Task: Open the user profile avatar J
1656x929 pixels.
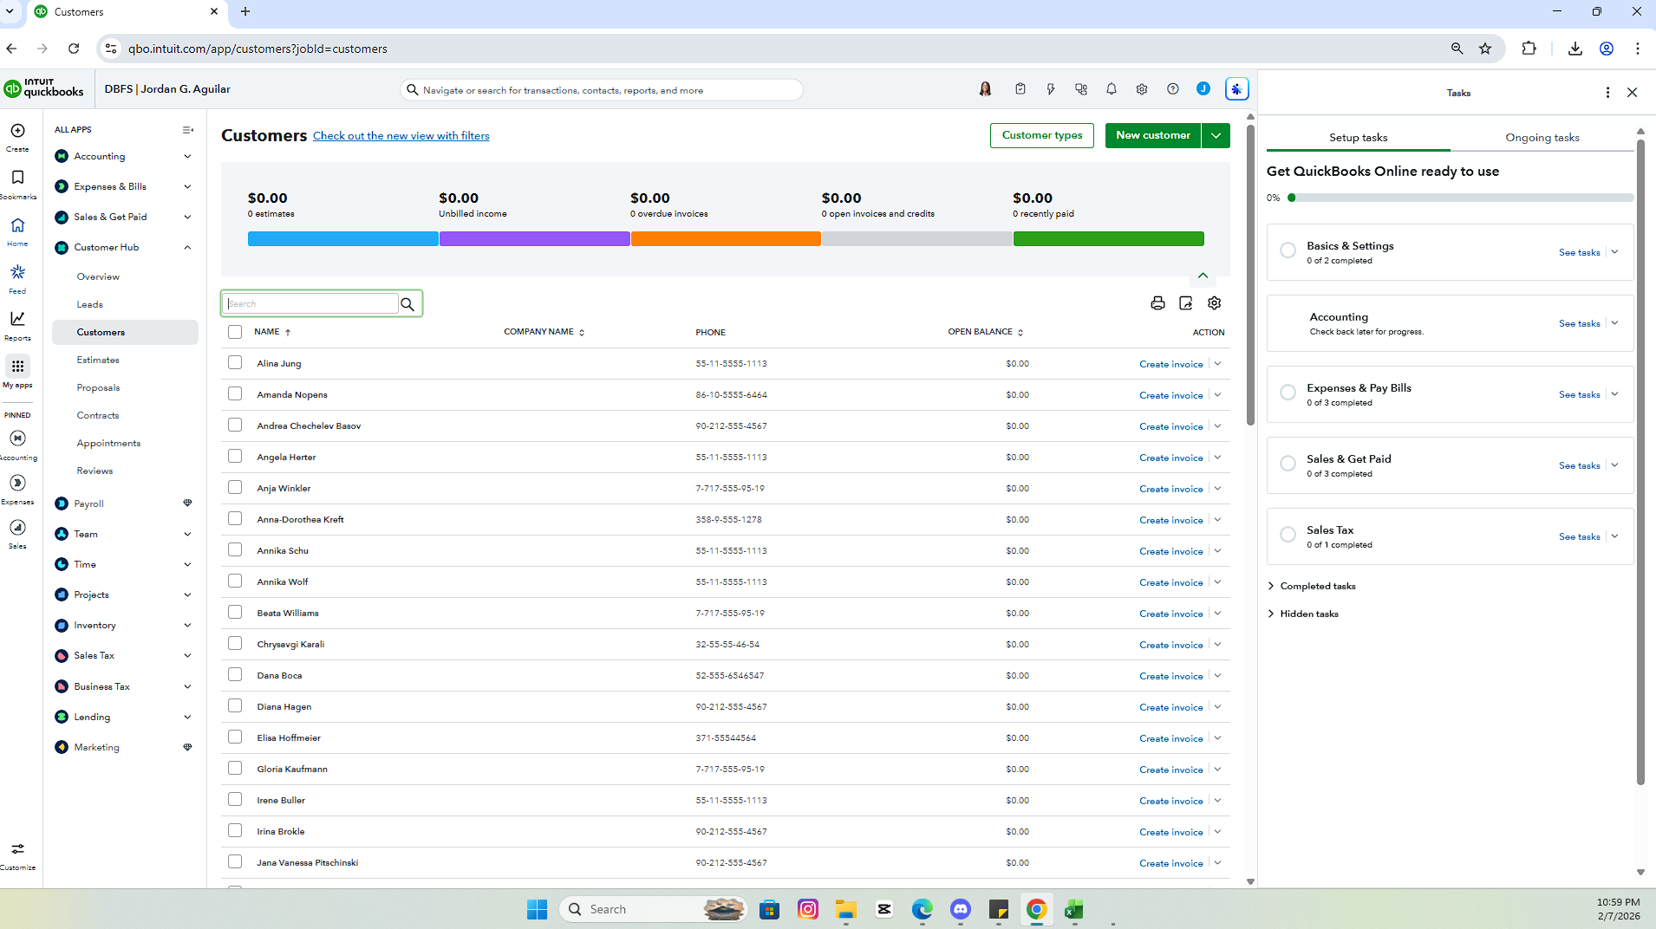Action: point(1203,89)
